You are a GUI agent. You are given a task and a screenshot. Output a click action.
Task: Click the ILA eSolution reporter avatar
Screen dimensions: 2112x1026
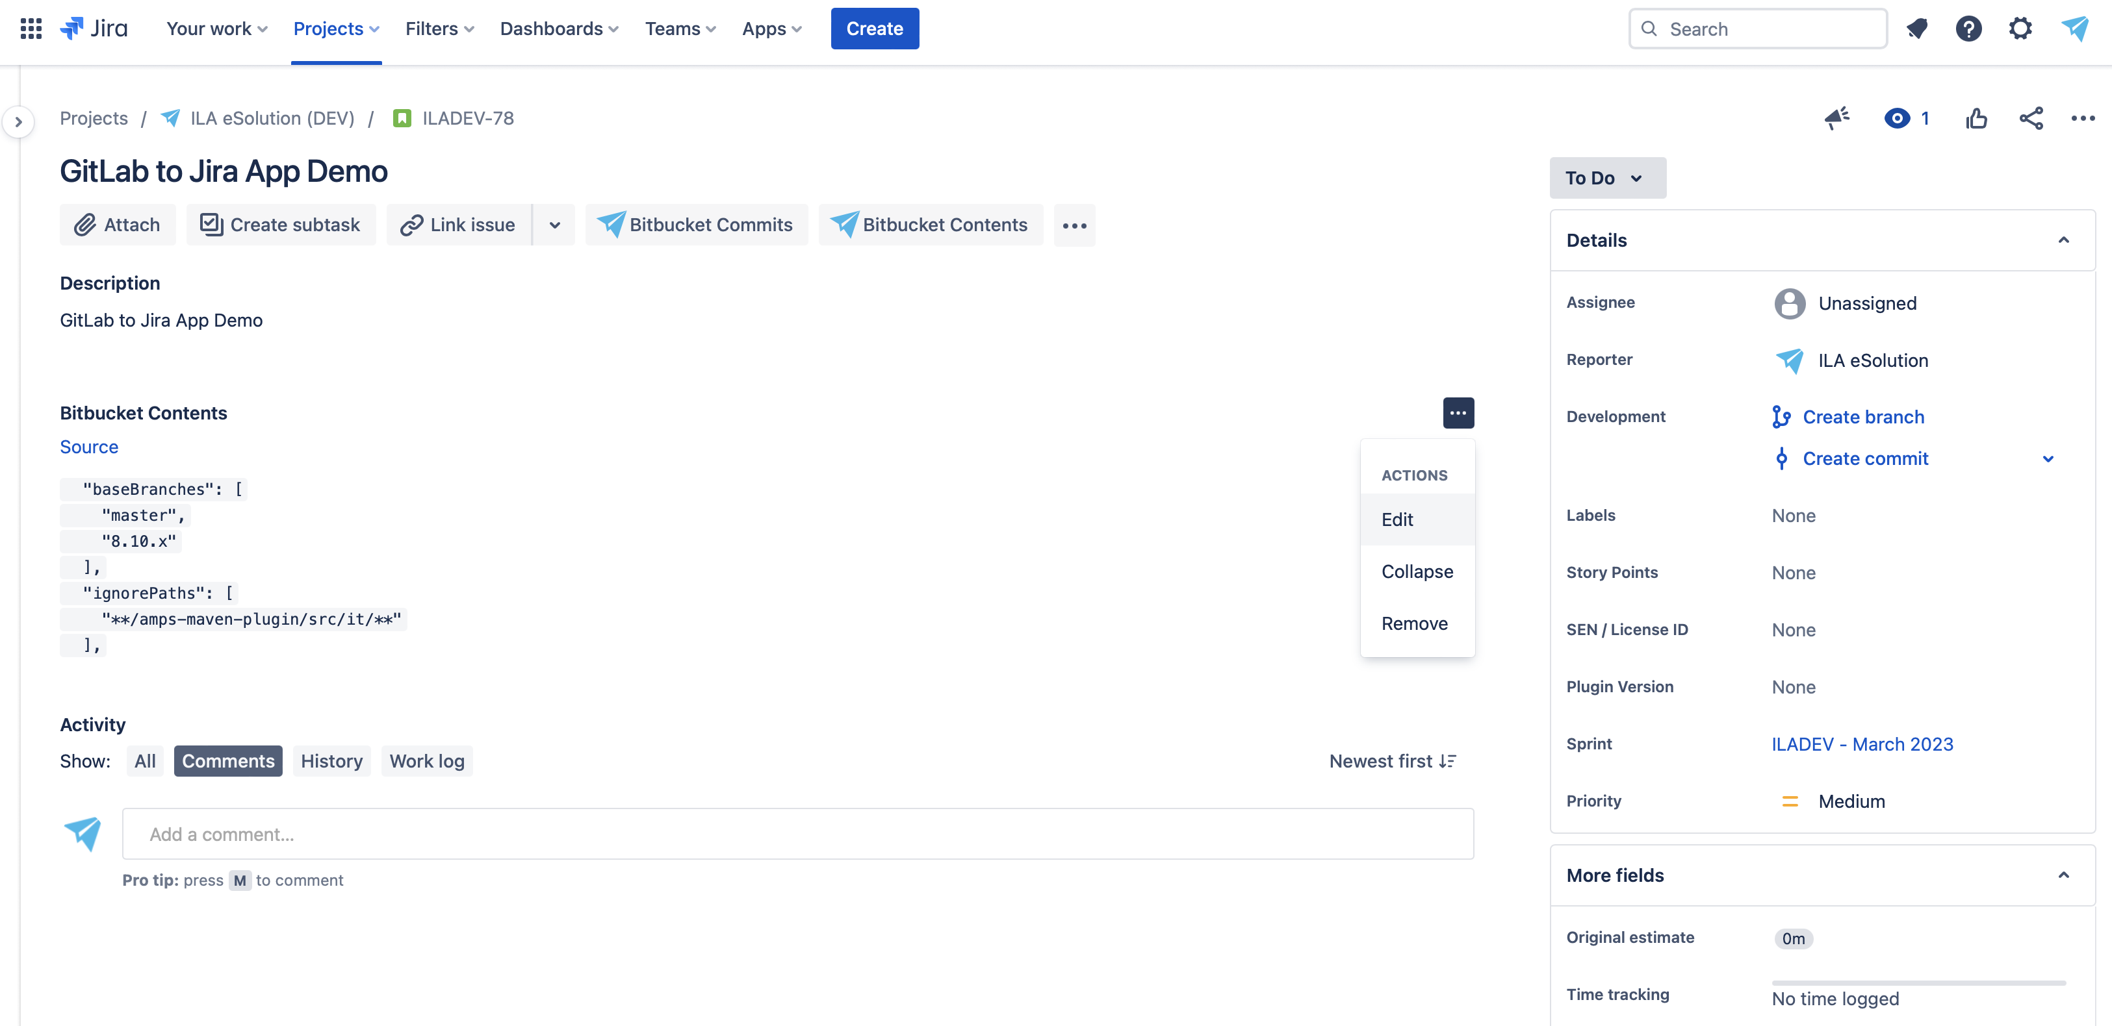tap(1789, 360)
